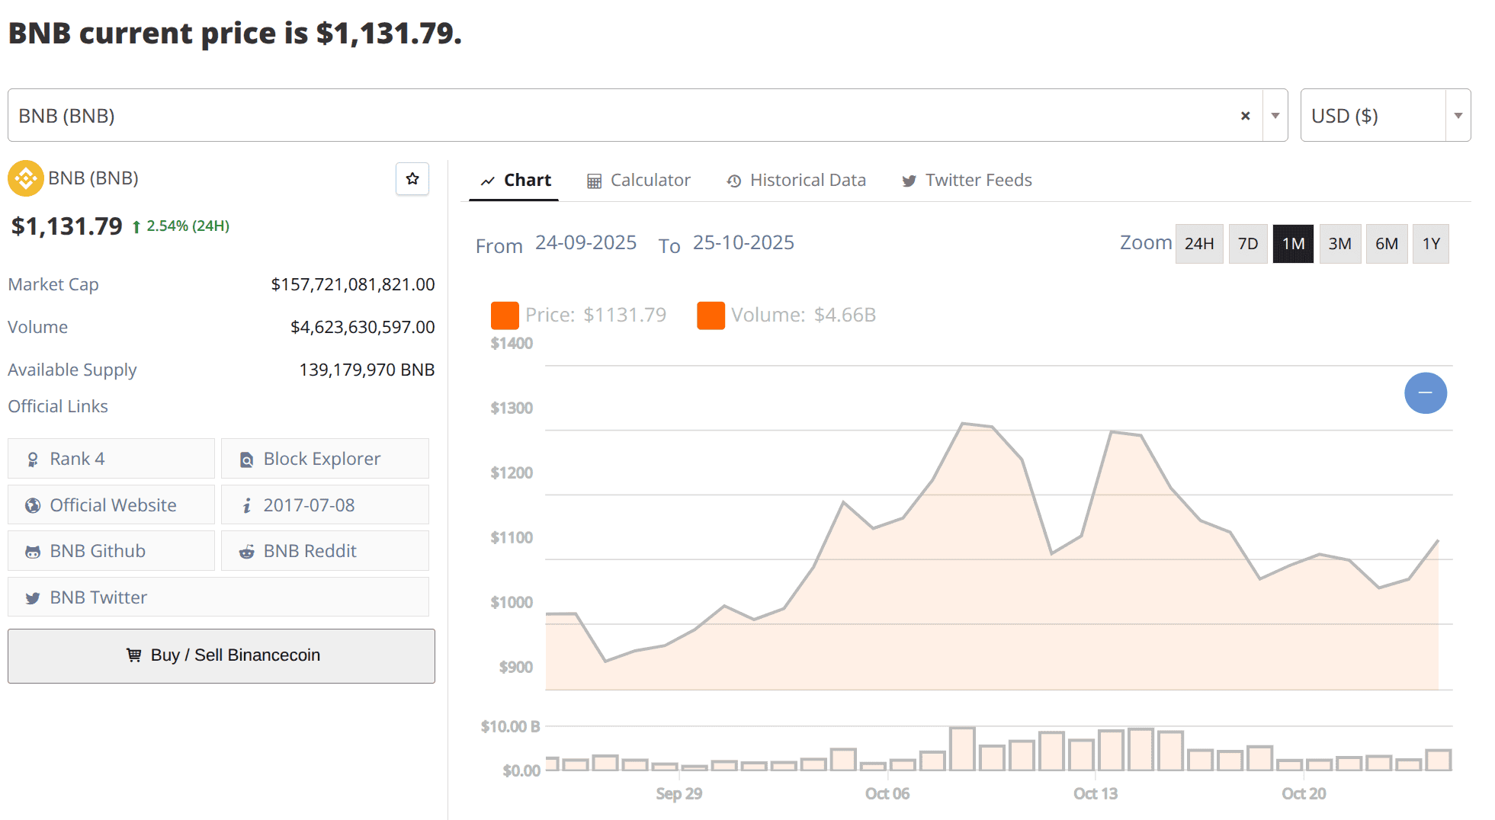Viewport: 1495px width, 820px height.
Task: Switch to the Calculator tab
Action: pyautogui.click(x=639, y=181)
